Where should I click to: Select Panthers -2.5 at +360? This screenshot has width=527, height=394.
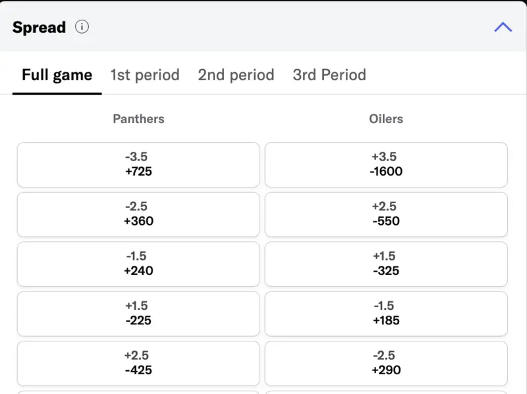(138, 214)
